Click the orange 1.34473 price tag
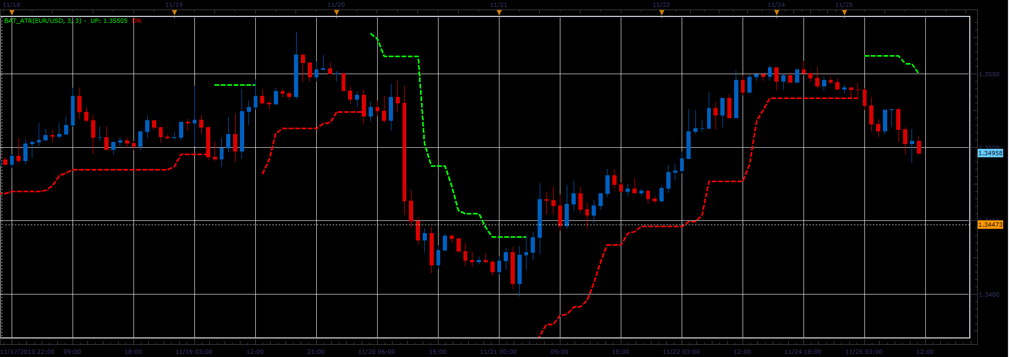The image size is (1009, 357). coord(990,225)
